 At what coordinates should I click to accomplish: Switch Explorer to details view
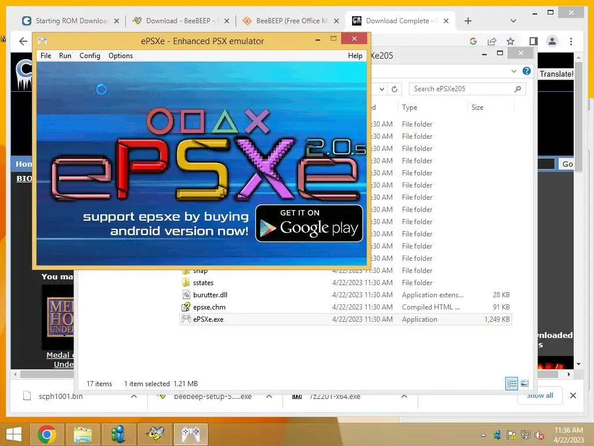512,383
